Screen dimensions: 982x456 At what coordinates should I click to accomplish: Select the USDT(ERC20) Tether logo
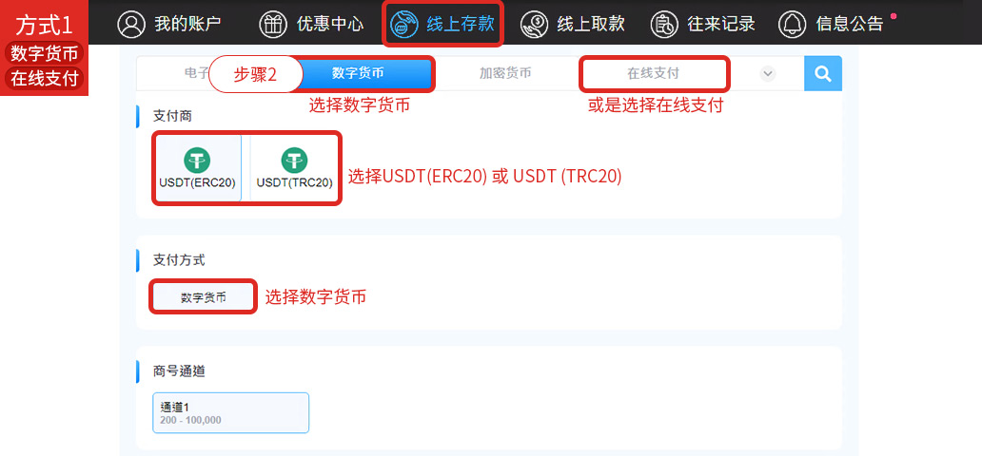coord(197,161)
